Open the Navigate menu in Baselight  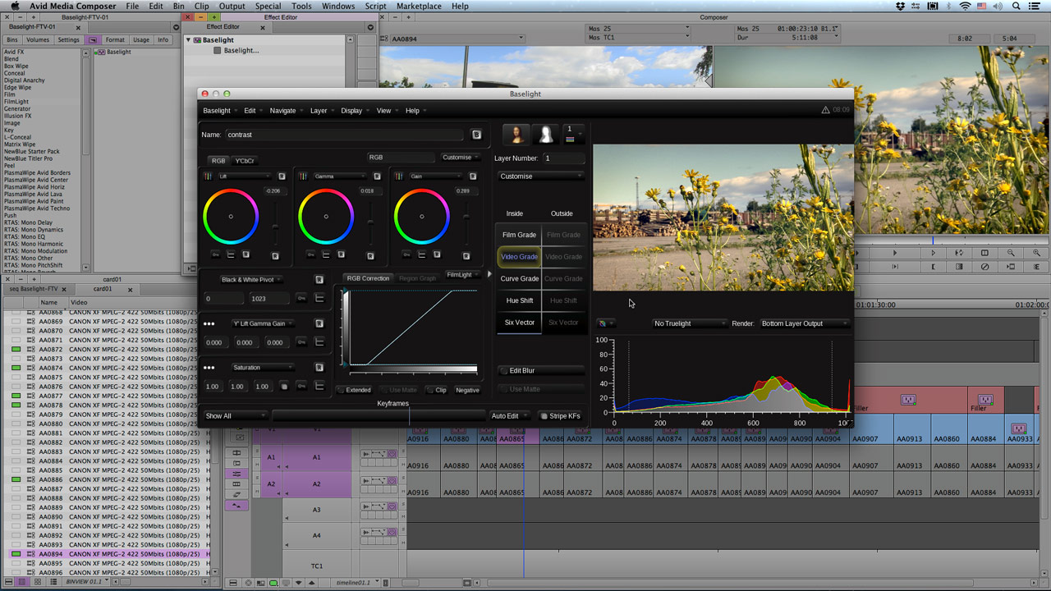click(x=284, y=111)
